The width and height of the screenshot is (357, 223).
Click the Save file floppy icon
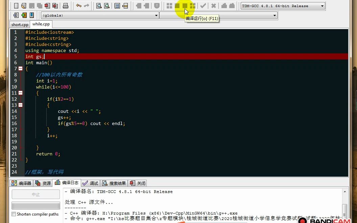point(32,6)
